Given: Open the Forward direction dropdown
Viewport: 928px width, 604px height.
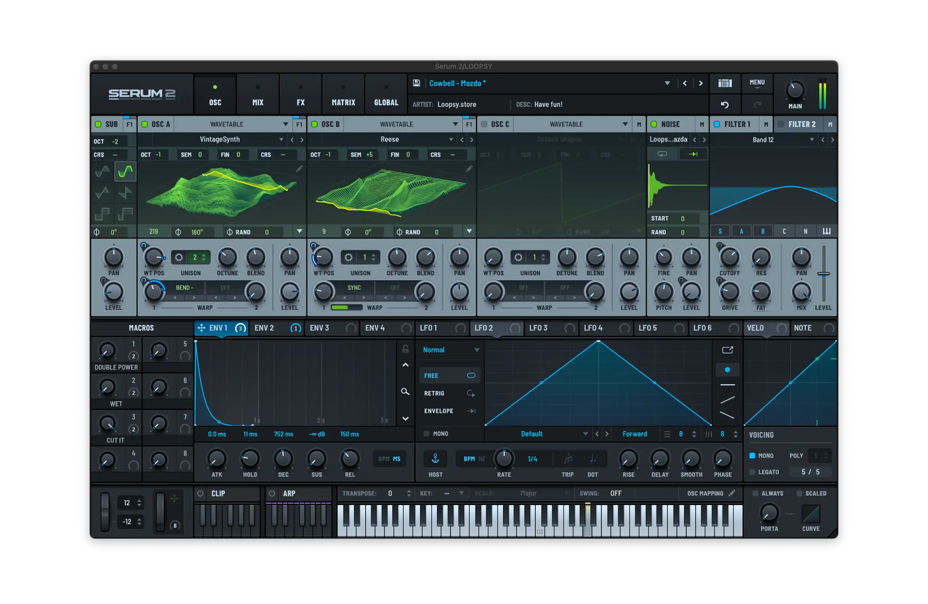Looking at the screenshot, I should 635,434.
